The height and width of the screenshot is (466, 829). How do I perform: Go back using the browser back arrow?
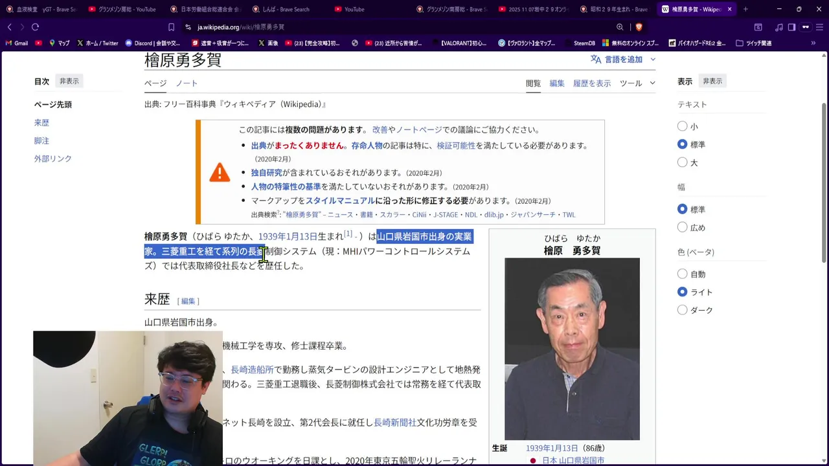point(9,27)
